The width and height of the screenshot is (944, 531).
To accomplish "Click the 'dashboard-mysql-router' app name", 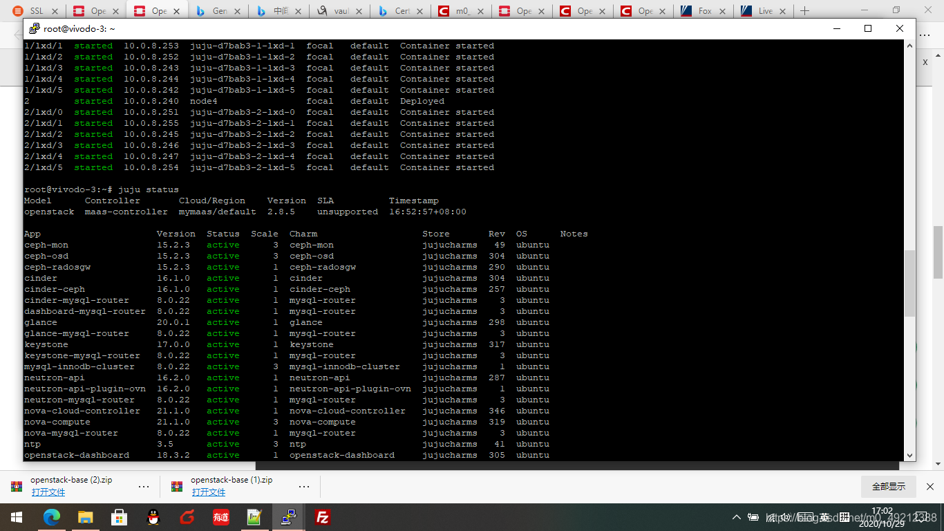I will coord(85,311).
